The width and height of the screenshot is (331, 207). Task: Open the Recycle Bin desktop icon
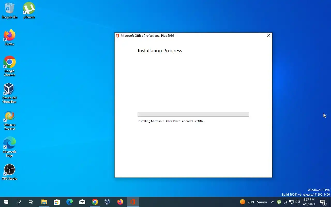(10, 11)
